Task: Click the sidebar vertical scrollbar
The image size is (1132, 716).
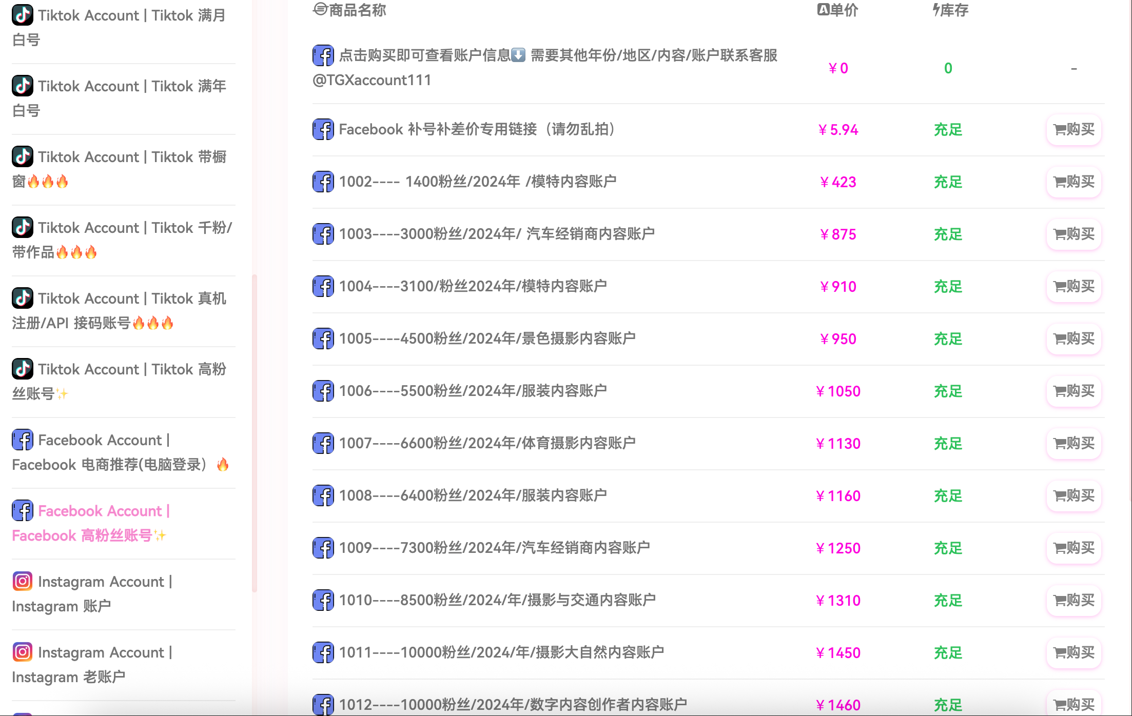Action: [255, 433]
